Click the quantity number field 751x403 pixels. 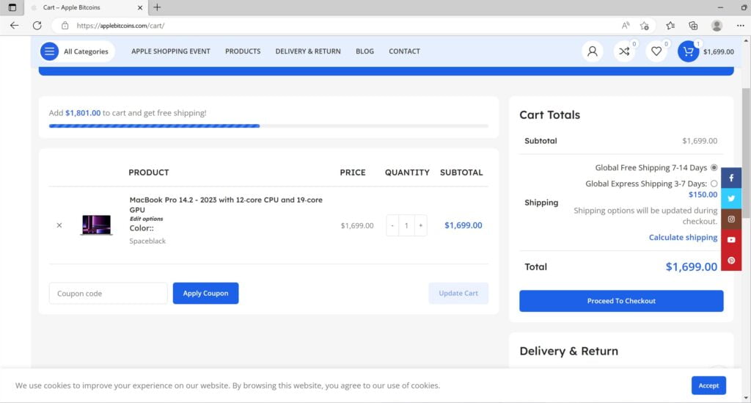(406, 225)
